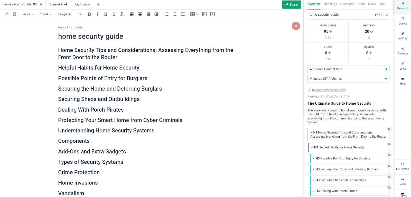Open Outline sidebar panel
This screenshot has height=197, width=411.
(x=403, y=21)
